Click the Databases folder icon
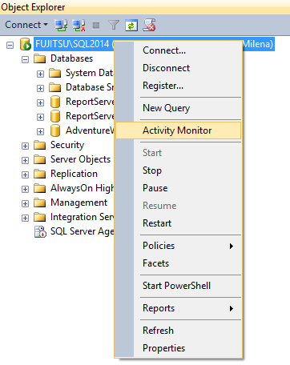This screenshot has width=290, height=365. (x=40, y=58)
